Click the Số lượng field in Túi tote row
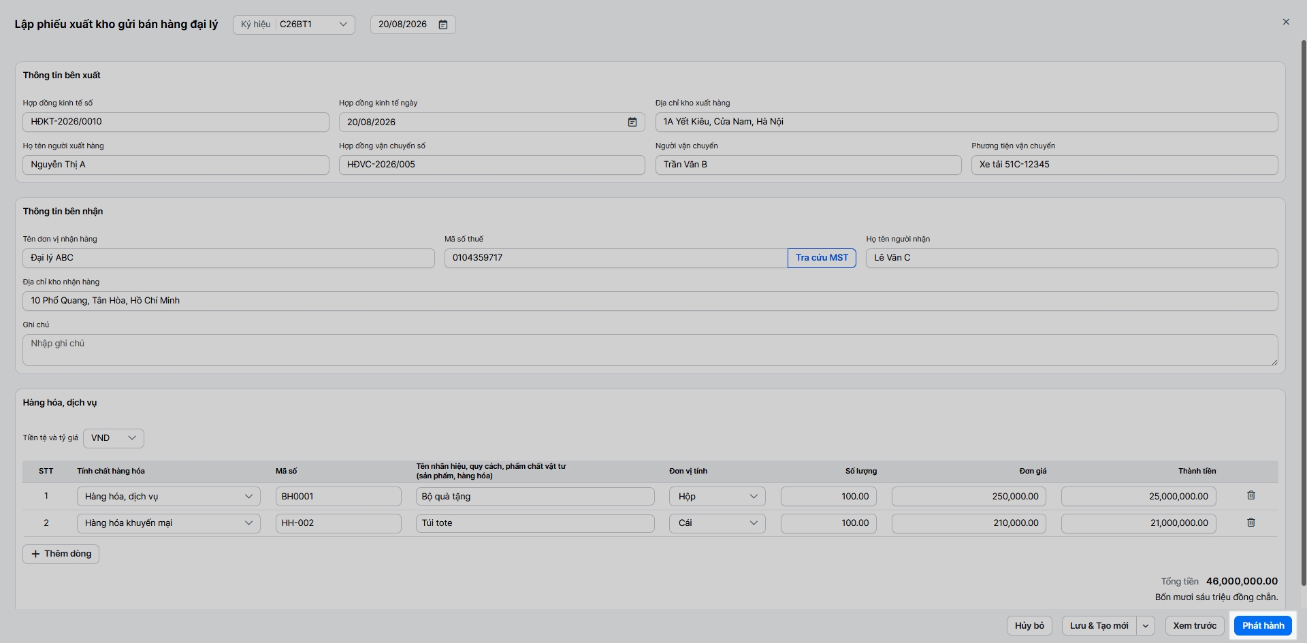Viewport: 1307px width, 643px height. click(828, 523)
